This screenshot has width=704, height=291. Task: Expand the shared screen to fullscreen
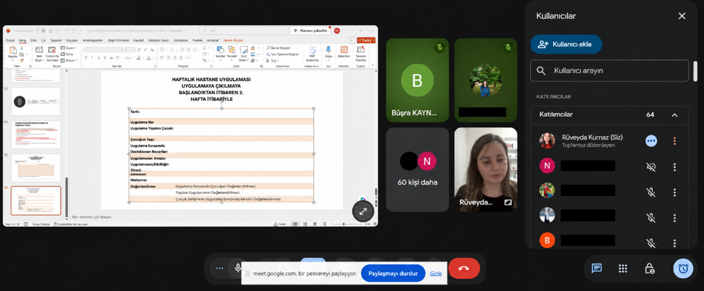pos(363,212)
